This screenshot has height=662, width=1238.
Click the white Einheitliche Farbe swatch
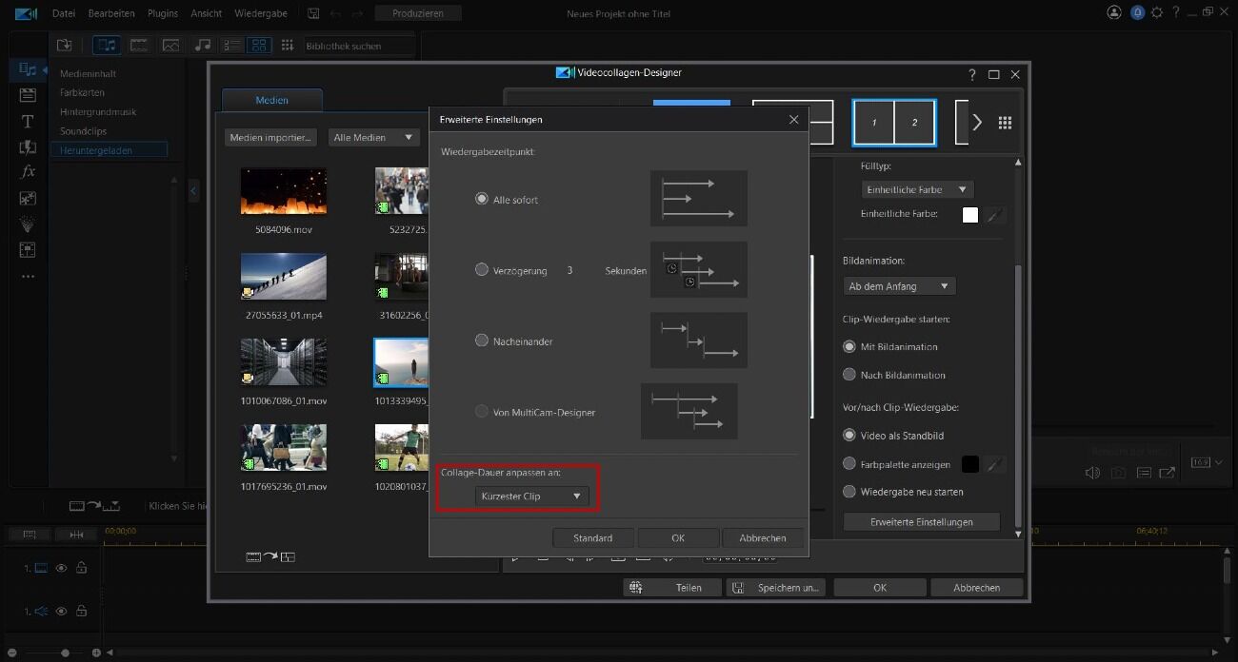pyautogui.click(x=969, y=215)
